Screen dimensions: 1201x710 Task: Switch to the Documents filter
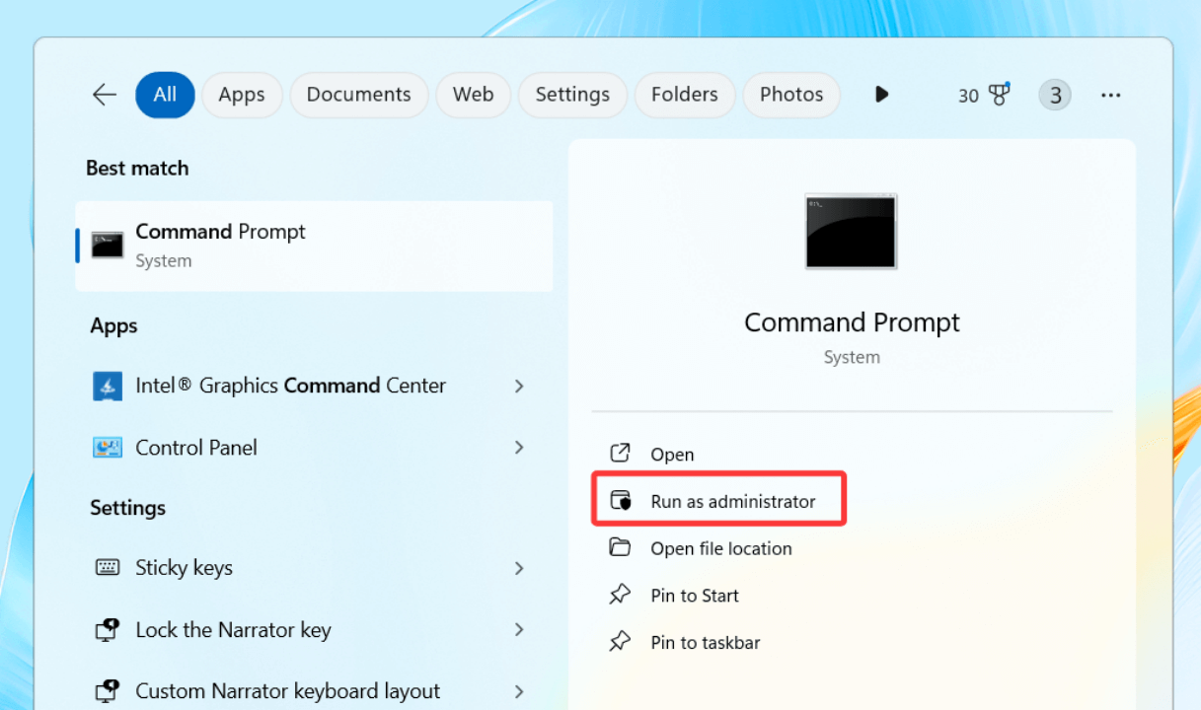[x=358, y=94]
